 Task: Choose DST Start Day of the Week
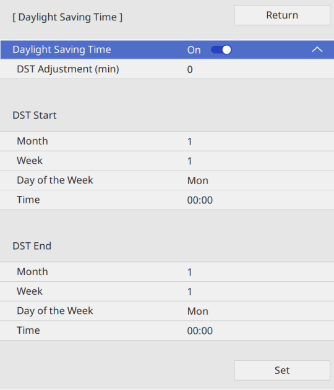(167, 180)
